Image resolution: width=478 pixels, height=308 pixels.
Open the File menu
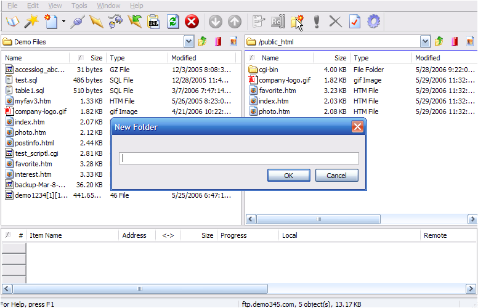12,6
